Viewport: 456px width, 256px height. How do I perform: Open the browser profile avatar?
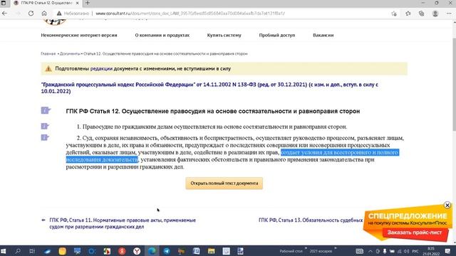coord(435,14)
